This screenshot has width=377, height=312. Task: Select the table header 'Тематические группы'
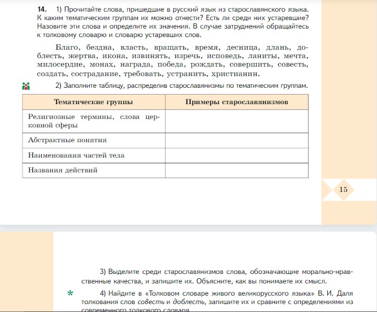tap(93, 102)
